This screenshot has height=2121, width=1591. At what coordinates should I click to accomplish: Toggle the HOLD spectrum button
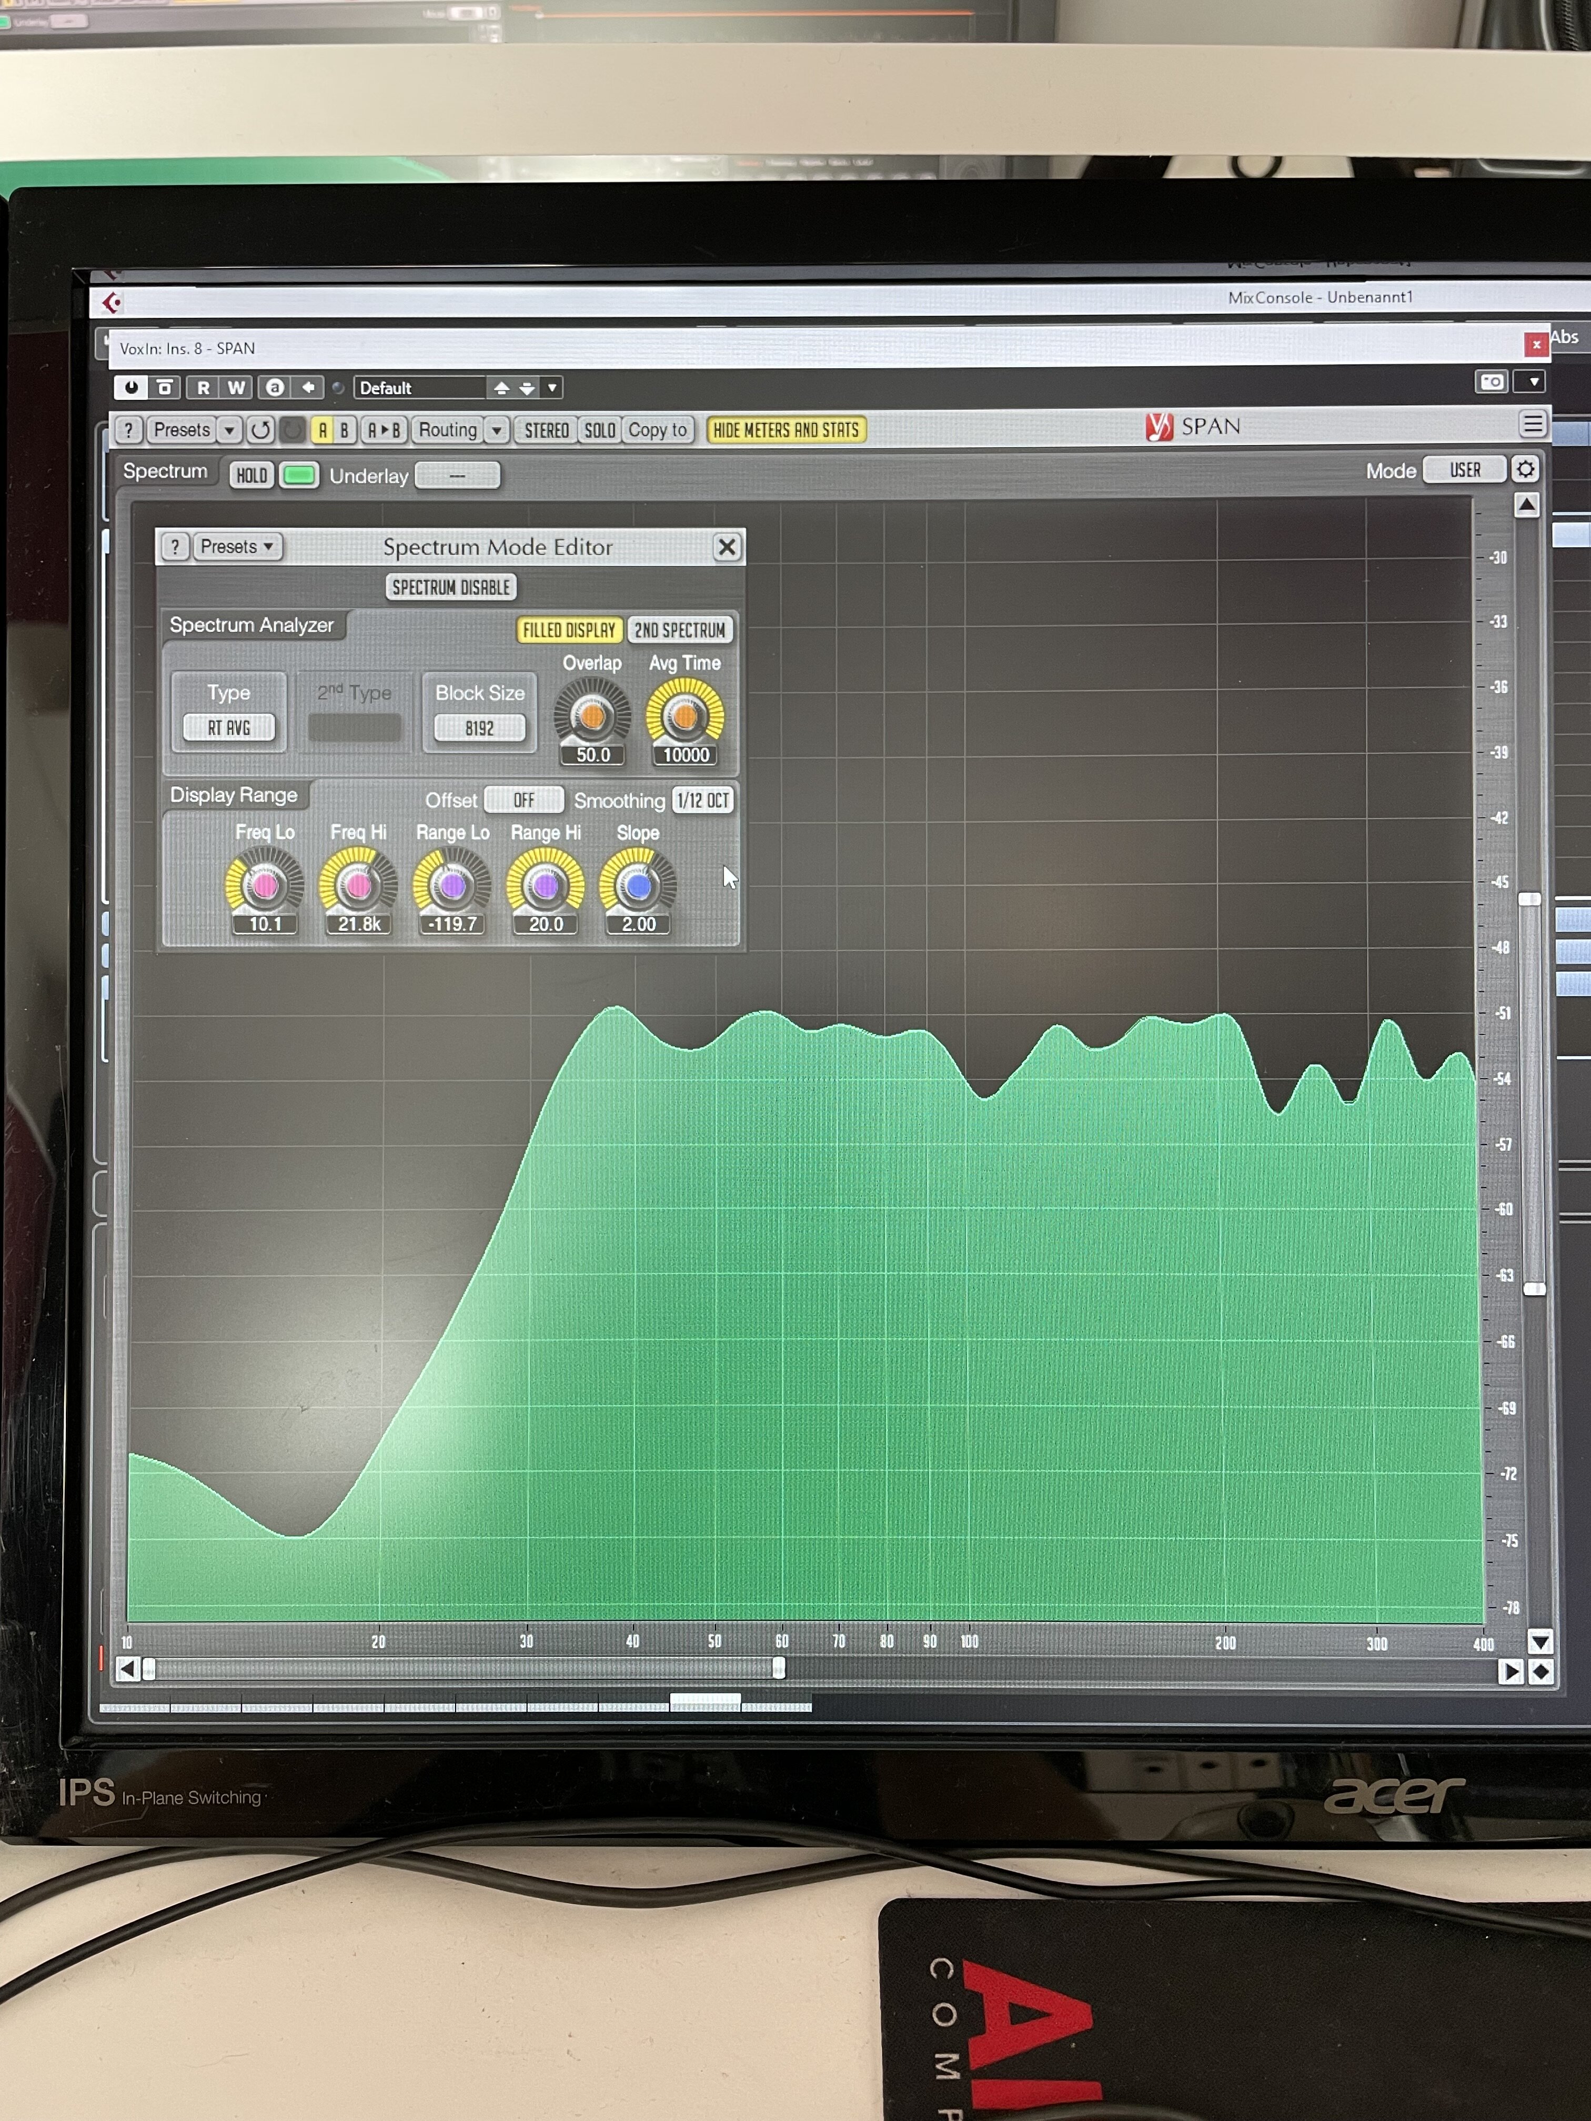coord(251,476)
